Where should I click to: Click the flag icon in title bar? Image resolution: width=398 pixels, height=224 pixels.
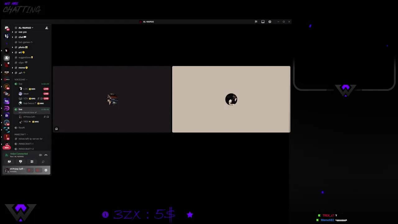click(x=256, y=22)
